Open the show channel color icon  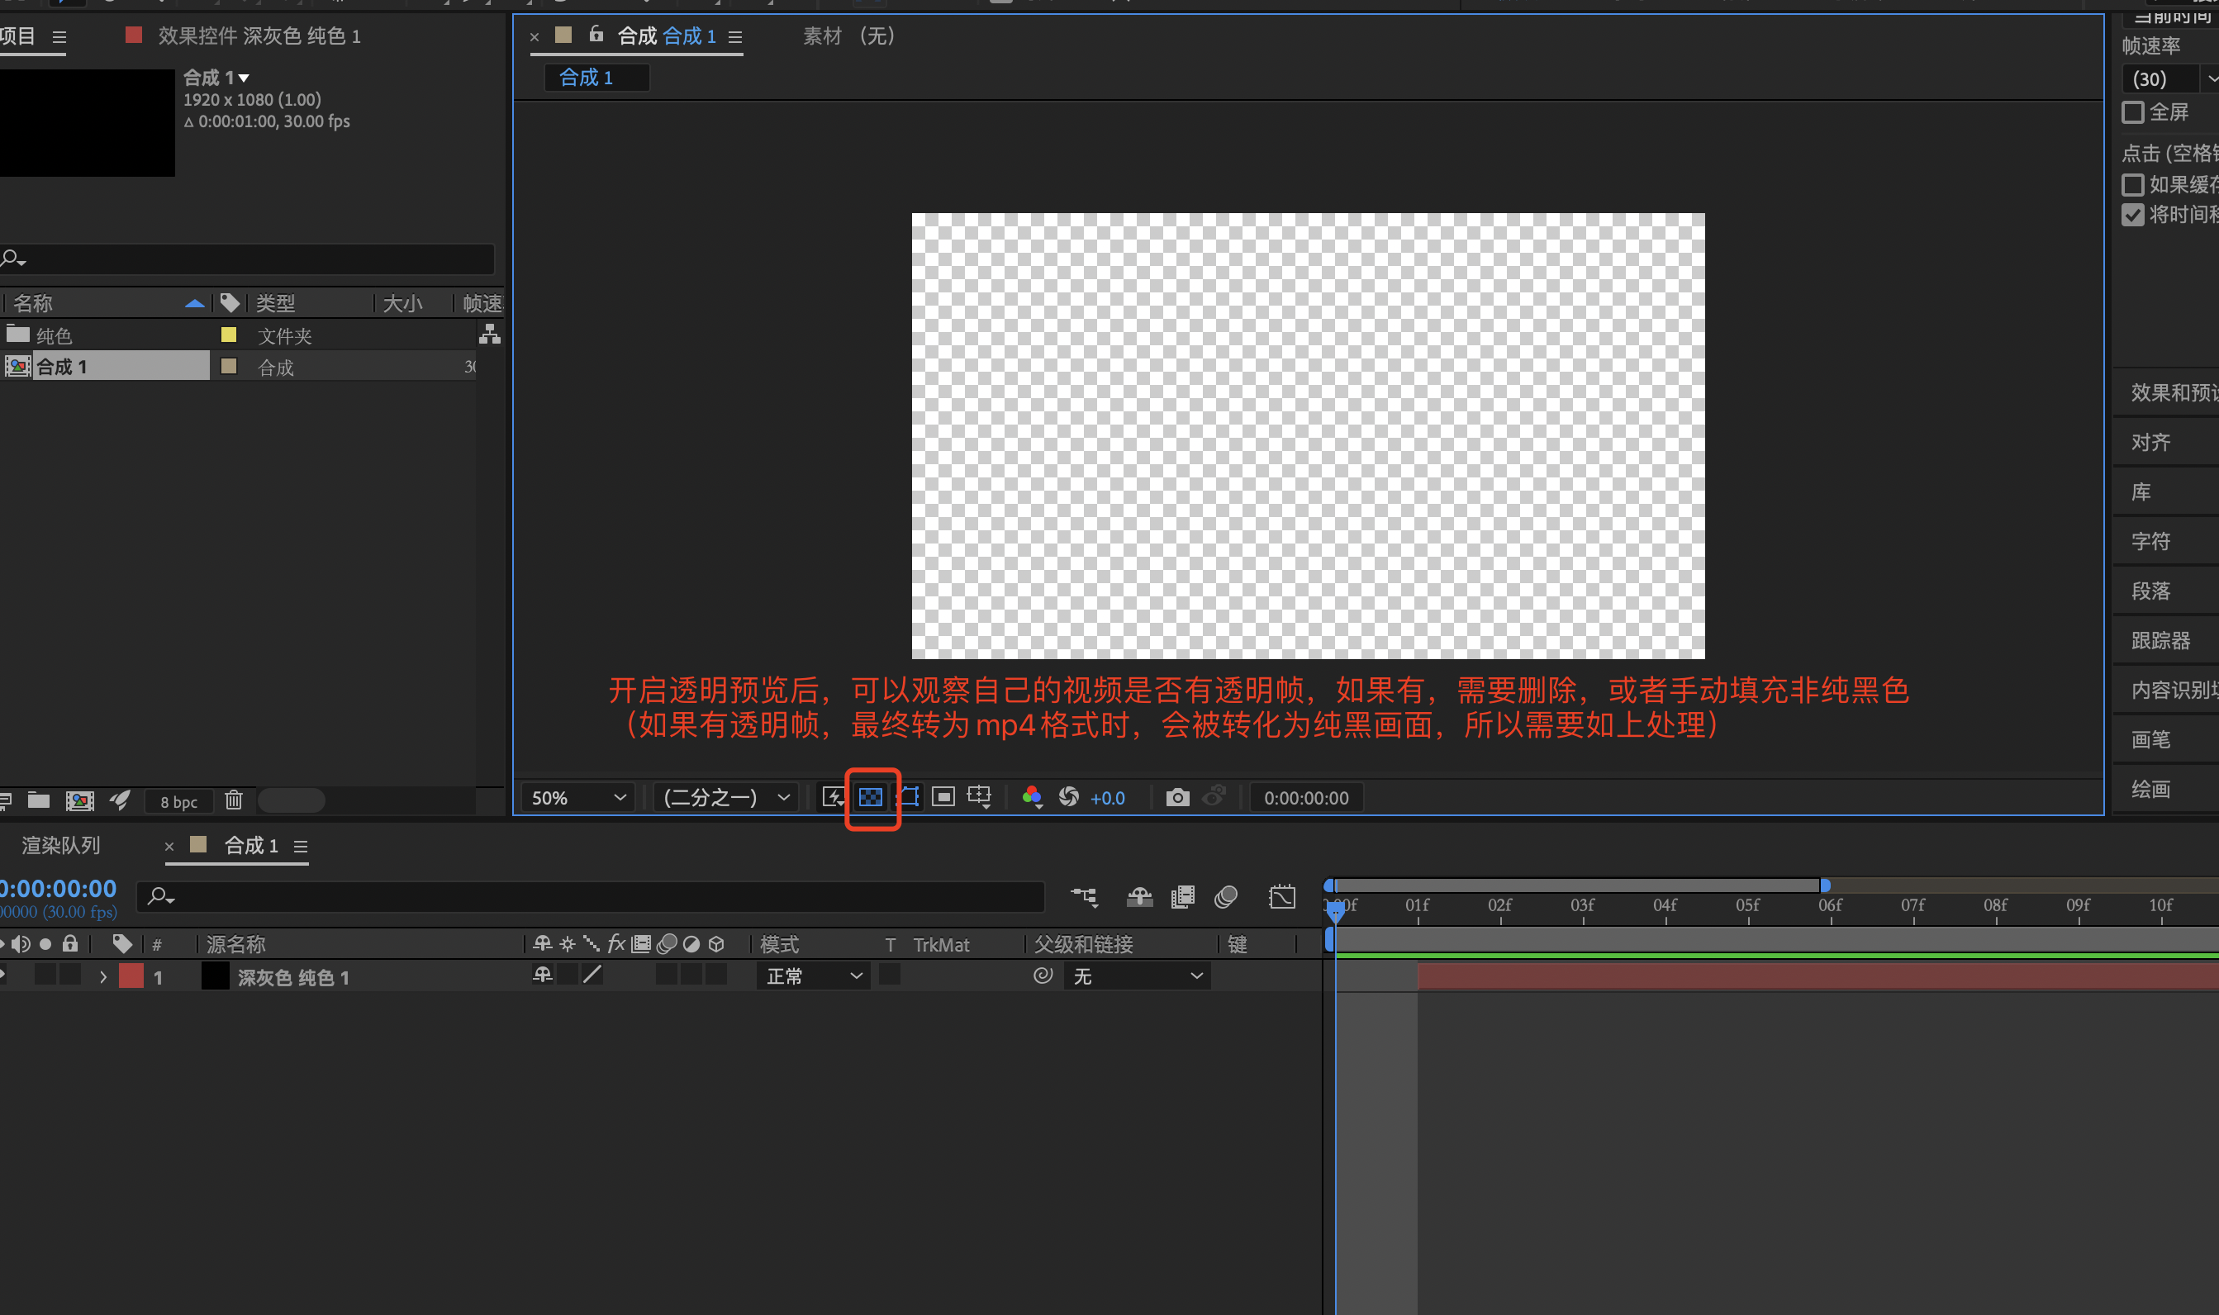pos(1032,797)
